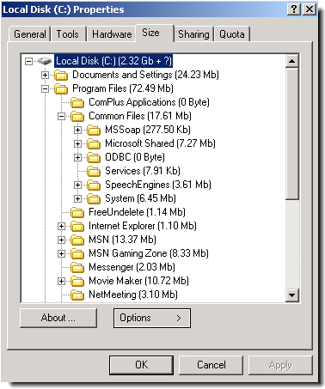Click the System folder icon
Screen dimensions: 325x389
point(94,199)
